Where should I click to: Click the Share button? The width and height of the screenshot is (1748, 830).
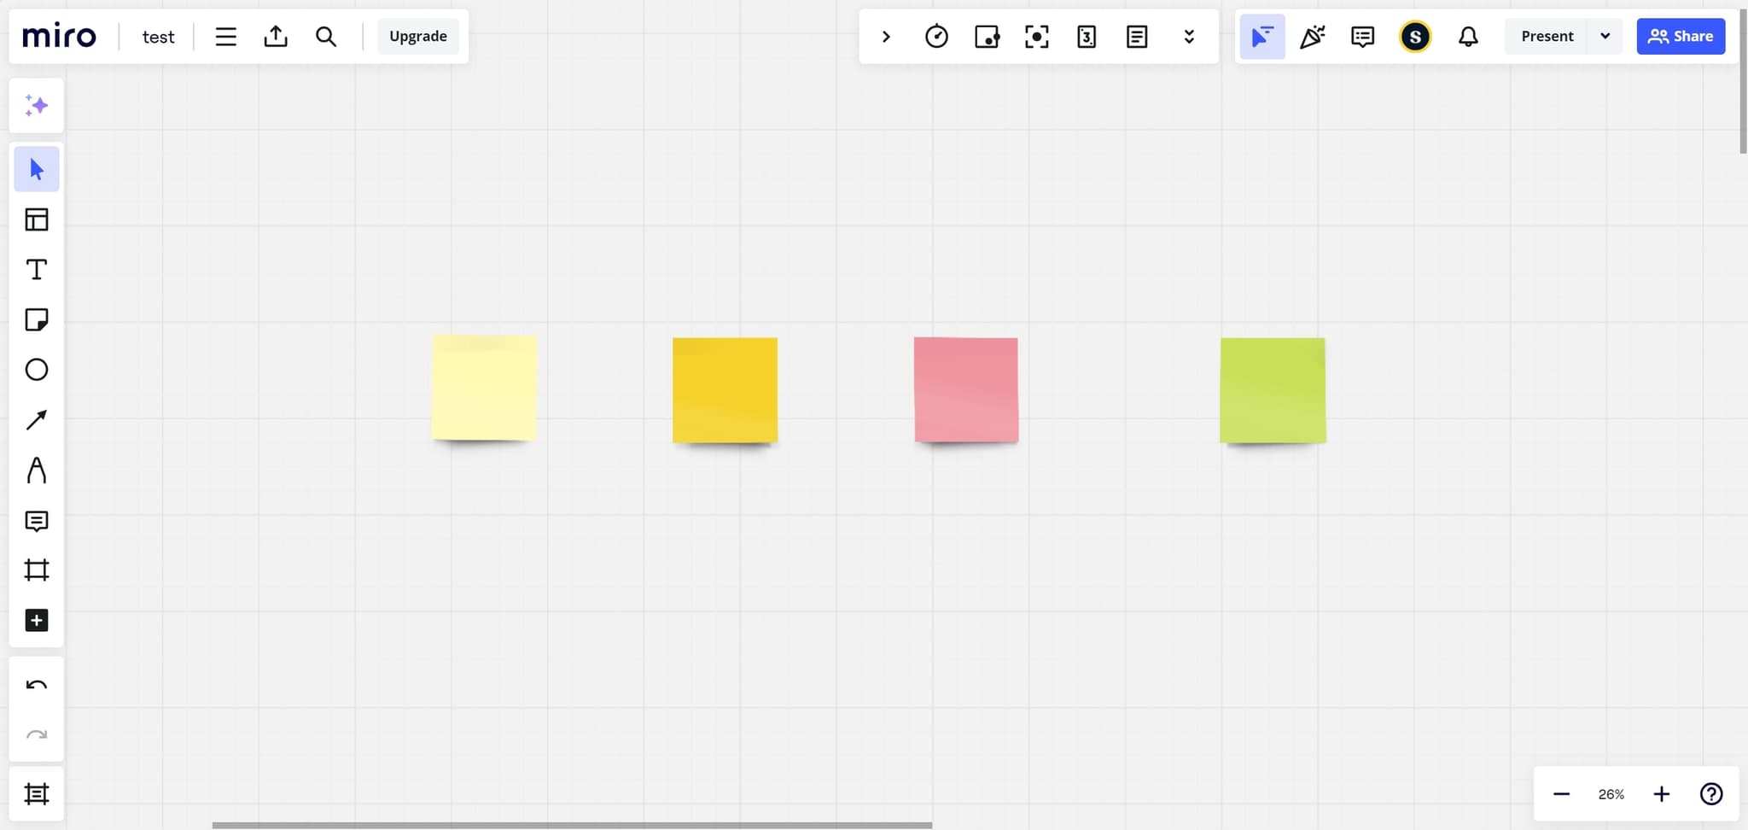pos(1680,36)
